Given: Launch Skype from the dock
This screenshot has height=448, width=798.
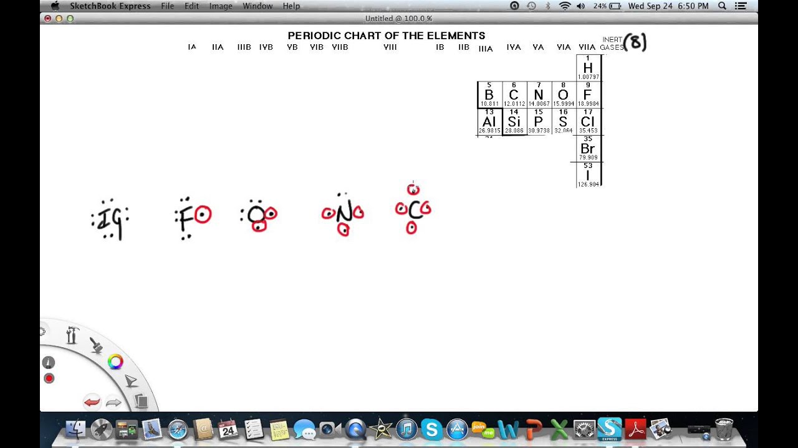Looking at the screenshot, I should (x=431, y=429).
